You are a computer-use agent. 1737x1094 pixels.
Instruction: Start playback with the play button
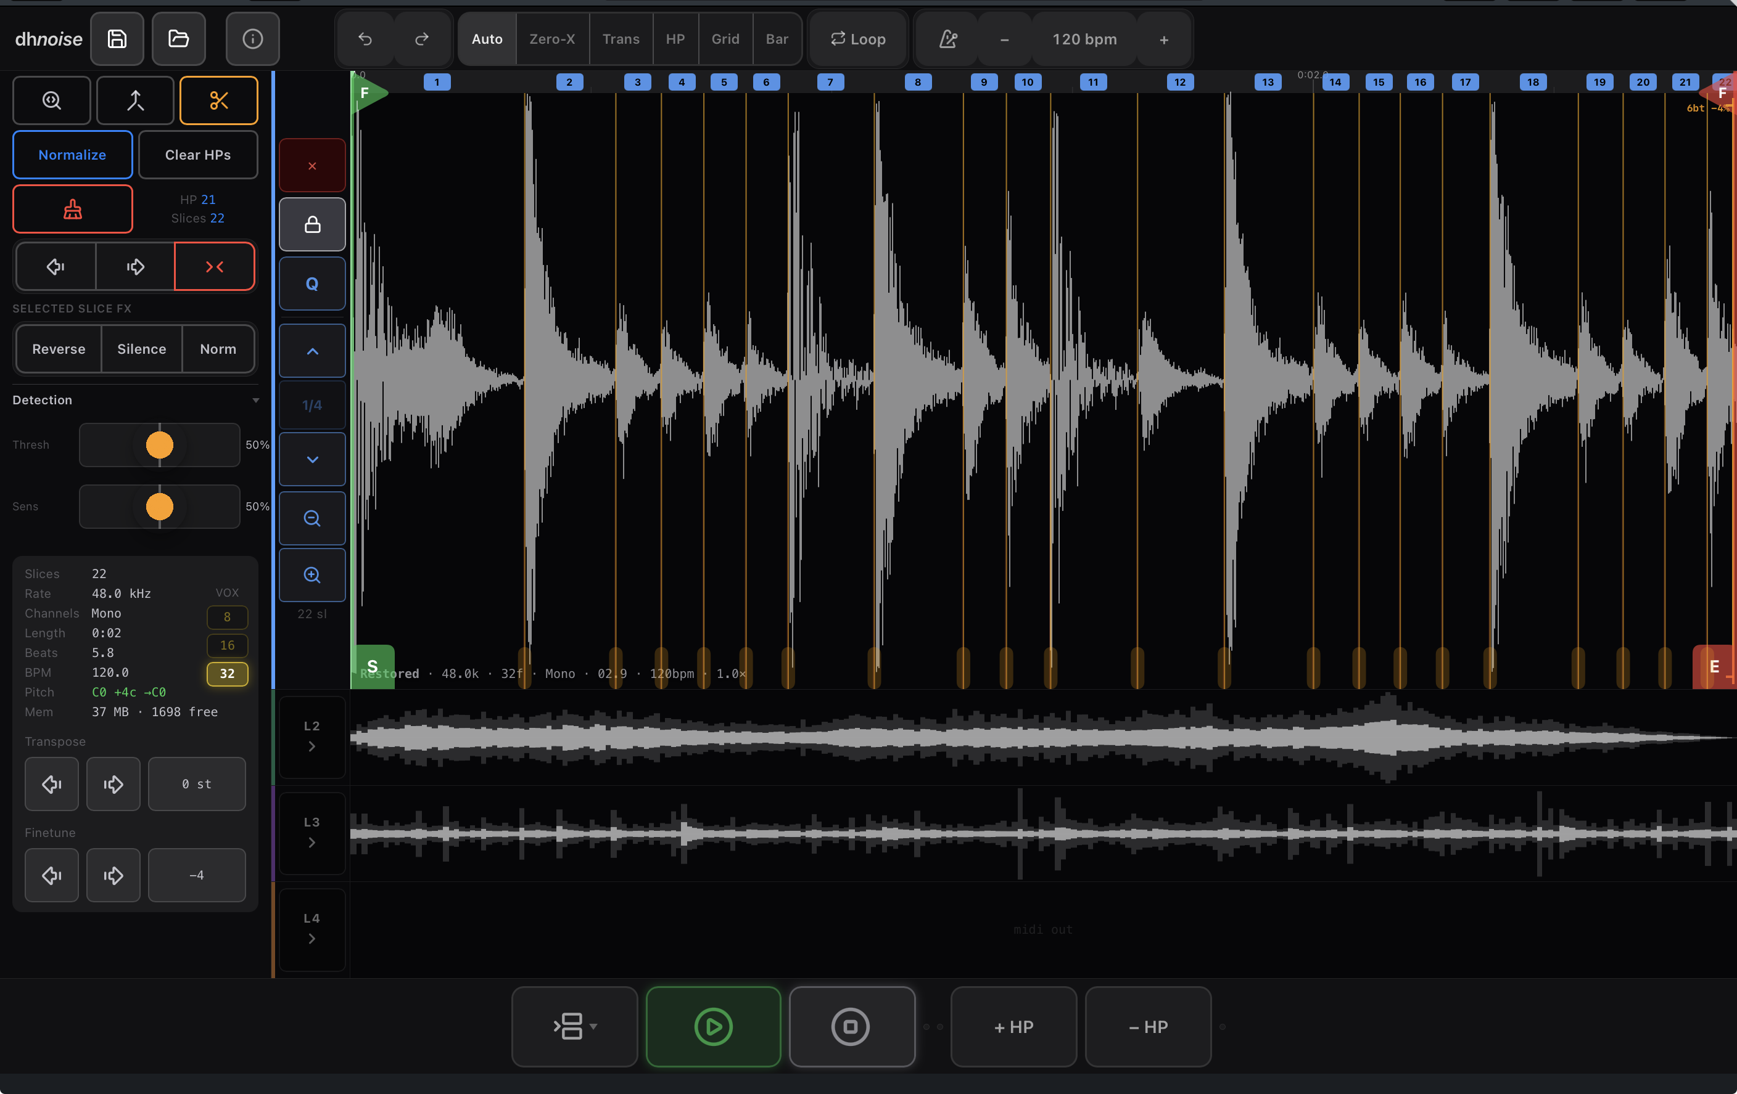[x=714, y=1026]
